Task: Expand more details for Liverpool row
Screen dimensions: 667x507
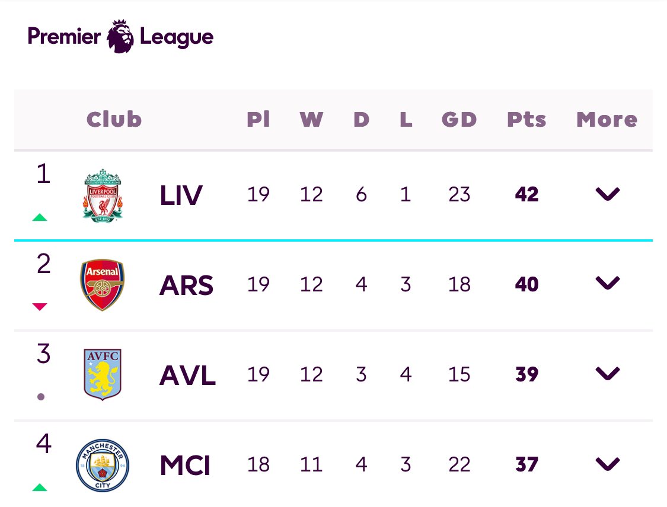Action: tap(608, 194)
